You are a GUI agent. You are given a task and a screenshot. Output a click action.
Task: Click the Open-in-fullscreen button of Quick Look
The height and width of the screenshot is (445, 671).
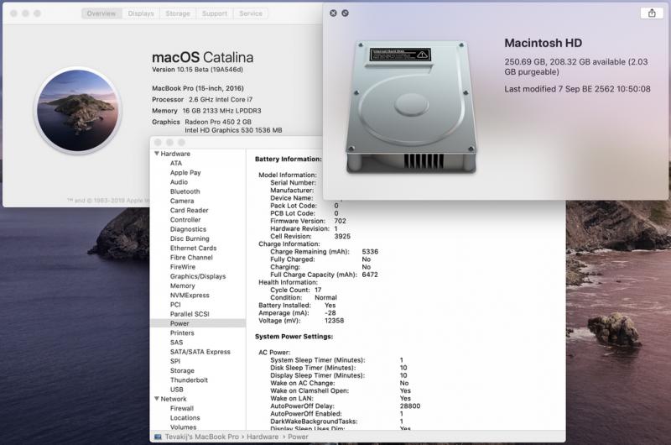tap(345, 13)
